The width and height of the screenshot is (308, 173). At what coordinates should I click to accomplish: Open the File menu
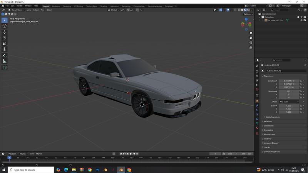coord(7,6)
